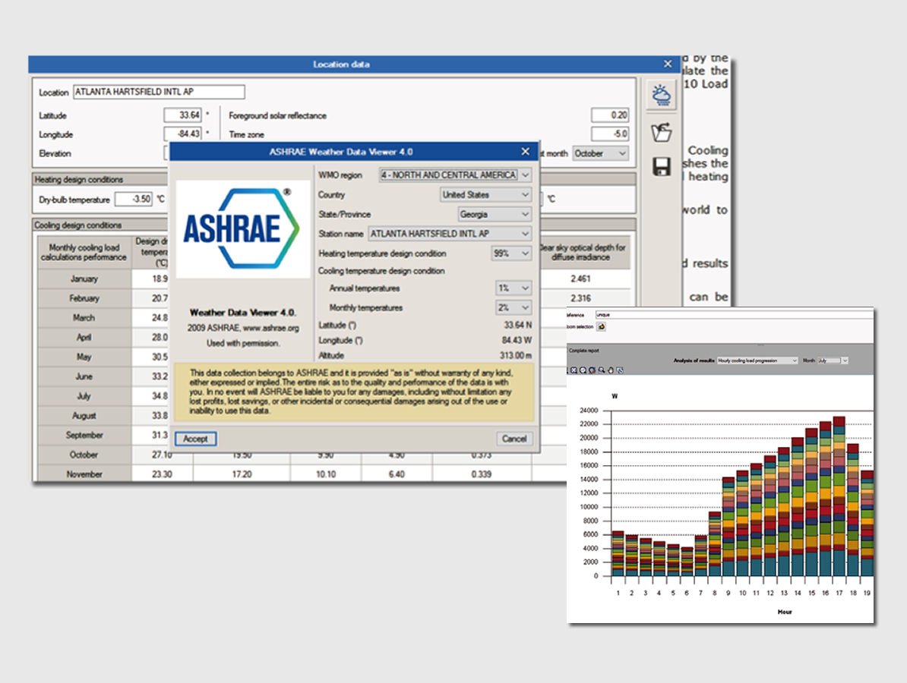907x683 pixels.
Task: Click the 23.30 cell in November row
Action: click(162, 474)
